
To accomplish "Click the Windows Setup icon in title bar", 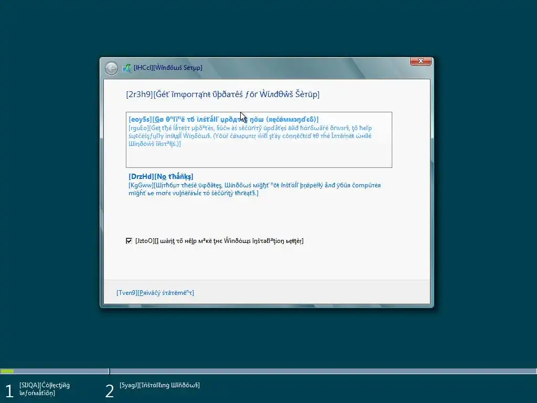I will [127, 68].
